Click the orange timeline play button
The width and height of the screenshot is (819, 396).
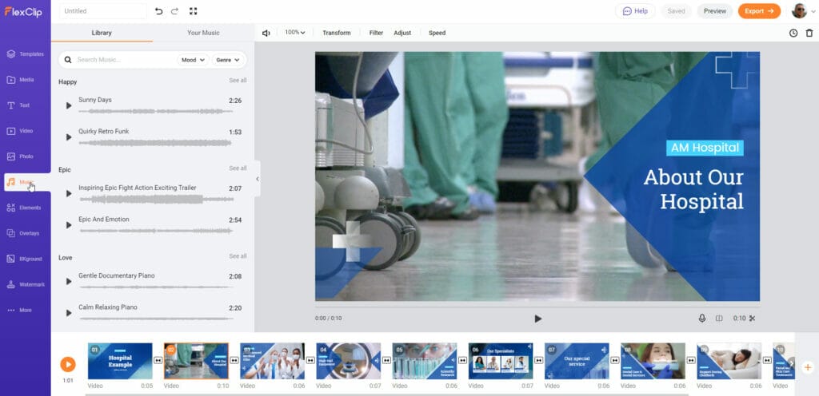(x=68, y=364)
